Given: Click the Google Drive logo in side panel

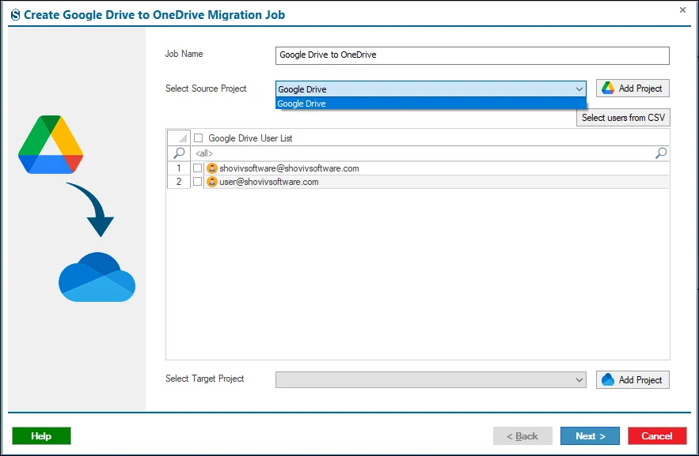Looking at the screenshot, I should pos(51,145).
